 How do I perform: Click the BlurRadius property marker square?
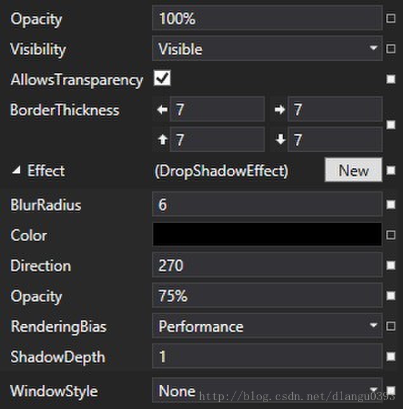[x=390, y=204]
